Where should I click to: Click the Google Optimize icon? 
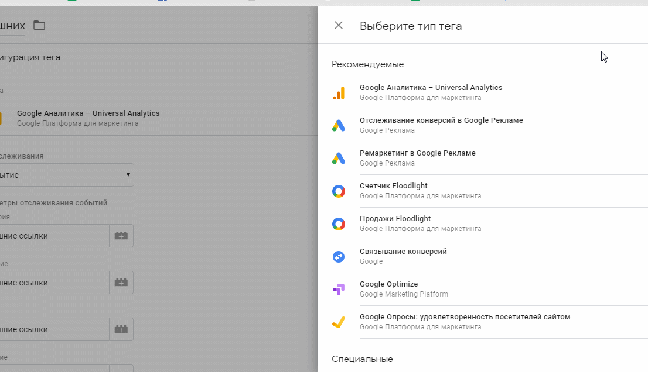tap(339, 289)
